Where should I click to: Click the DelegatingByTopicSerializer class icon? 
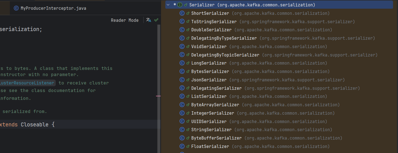tap(182, 55)
